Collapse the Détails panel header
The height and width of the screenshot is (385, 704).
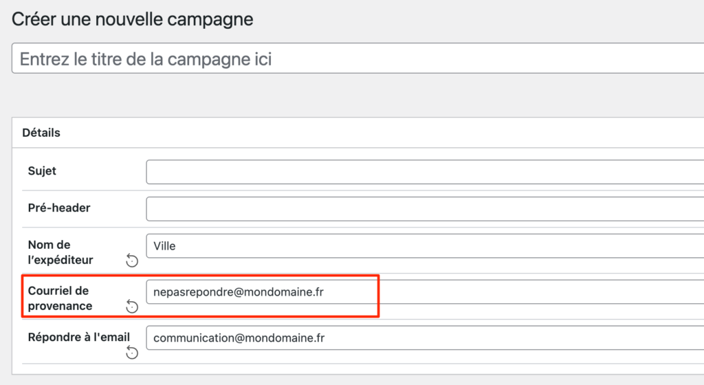click(42, 133)
